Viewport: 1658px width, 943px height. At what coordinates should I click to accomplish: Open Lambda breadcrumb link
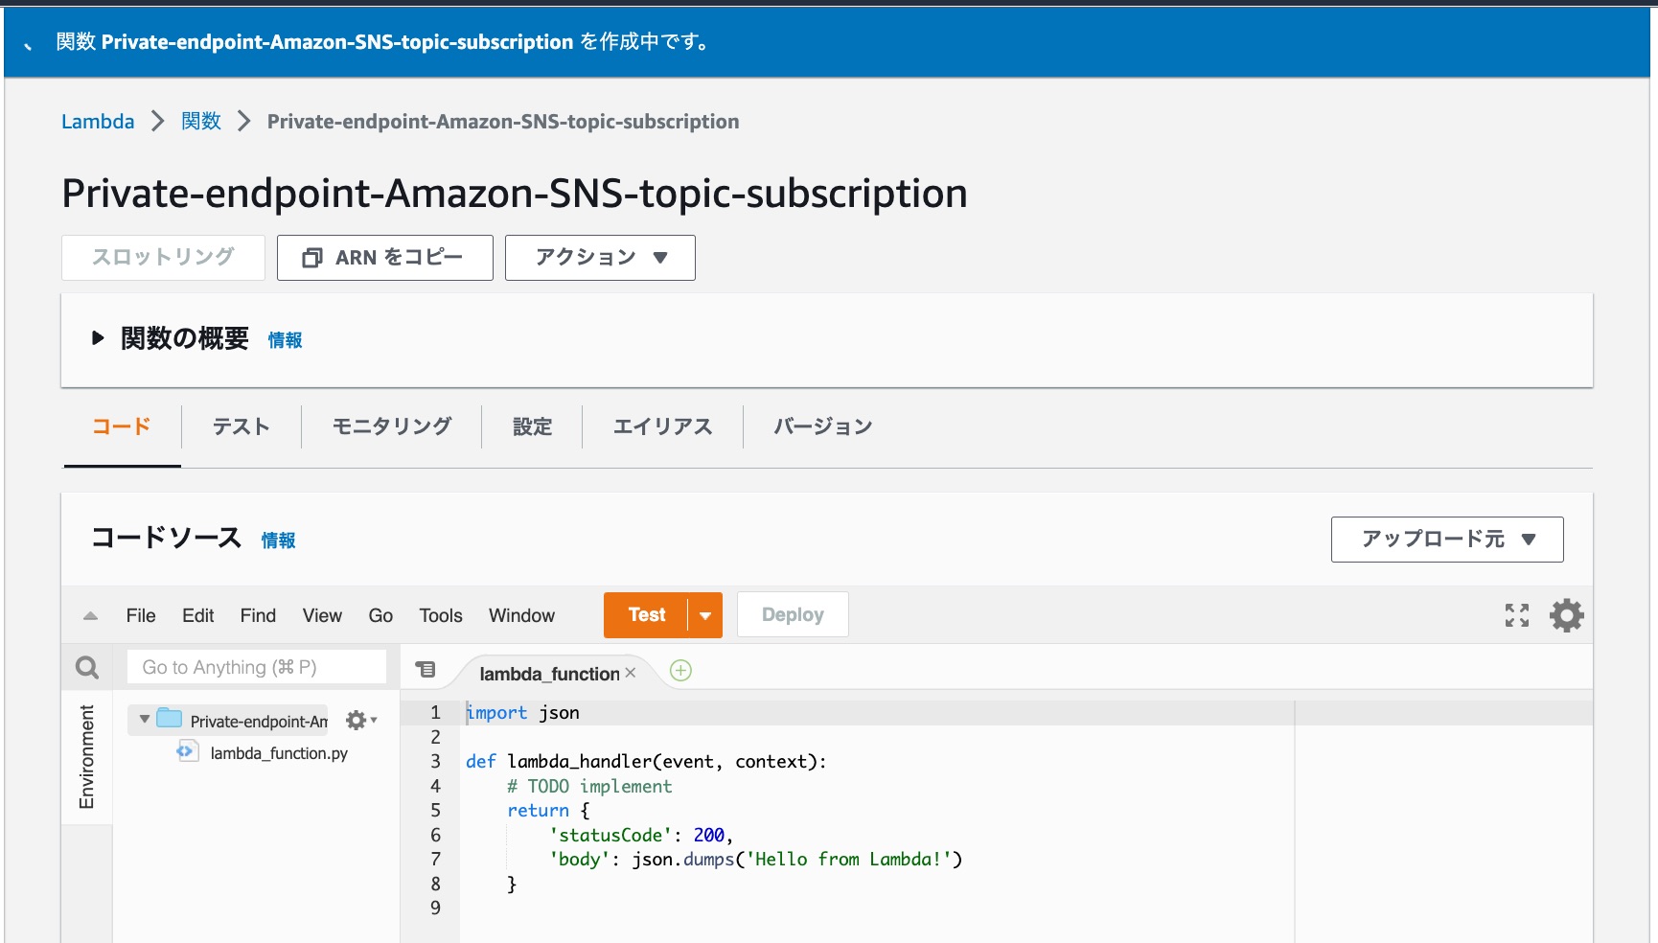point(97,121)
